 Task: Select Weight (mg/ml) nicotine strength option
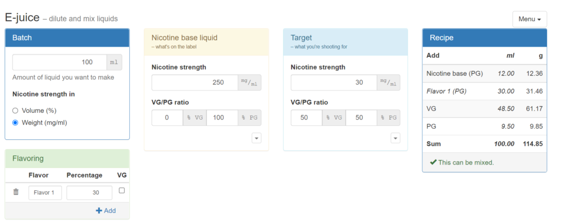point(15,123)
